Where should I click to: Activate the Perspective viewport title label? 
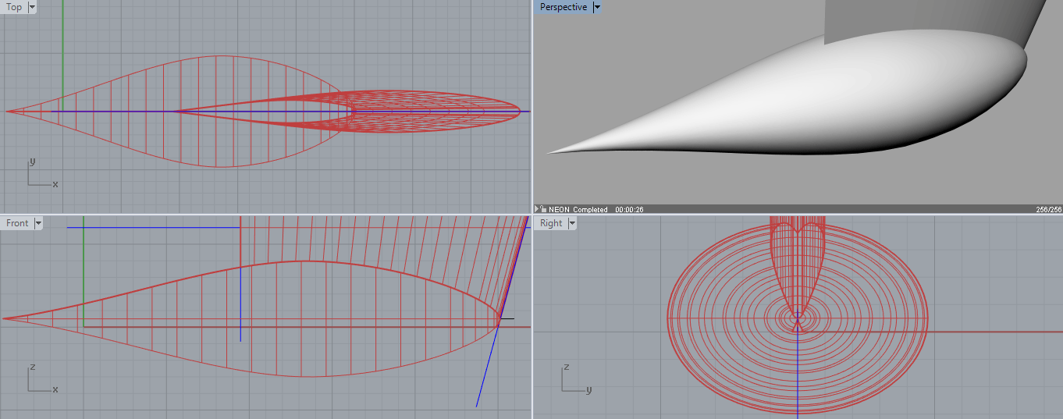(x=563, y=7)
